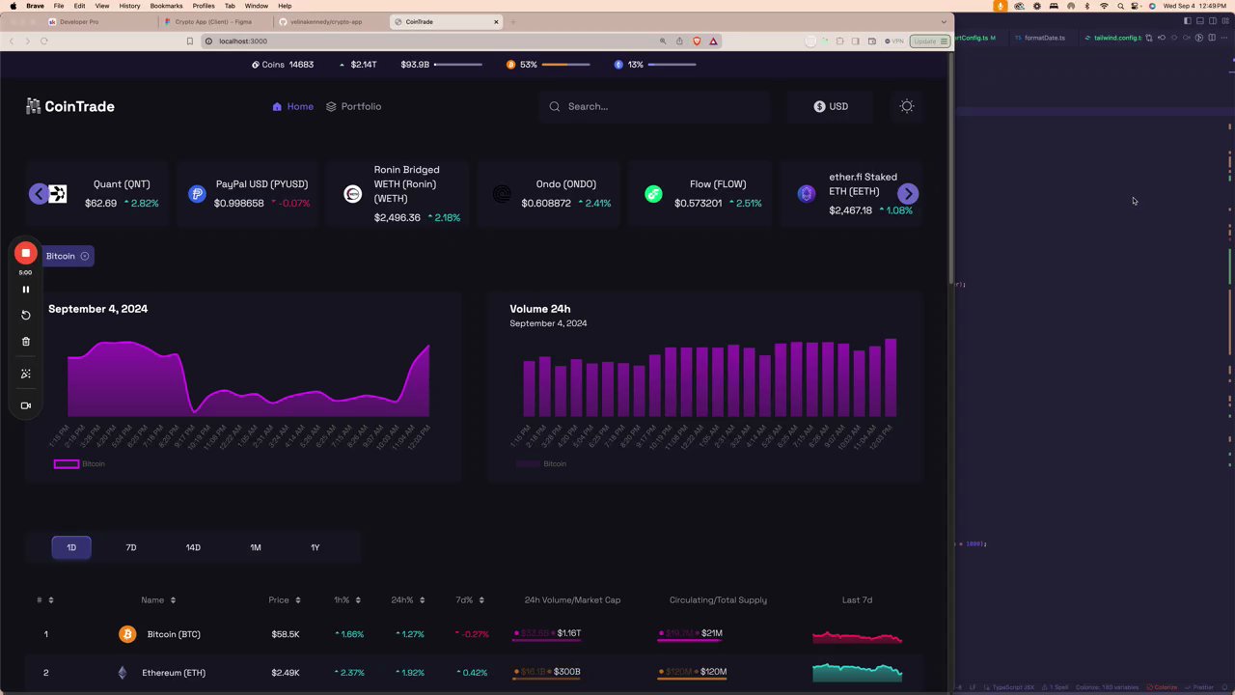
Task: Restart recording using the circular arrow icon
Action: (26, 315)
